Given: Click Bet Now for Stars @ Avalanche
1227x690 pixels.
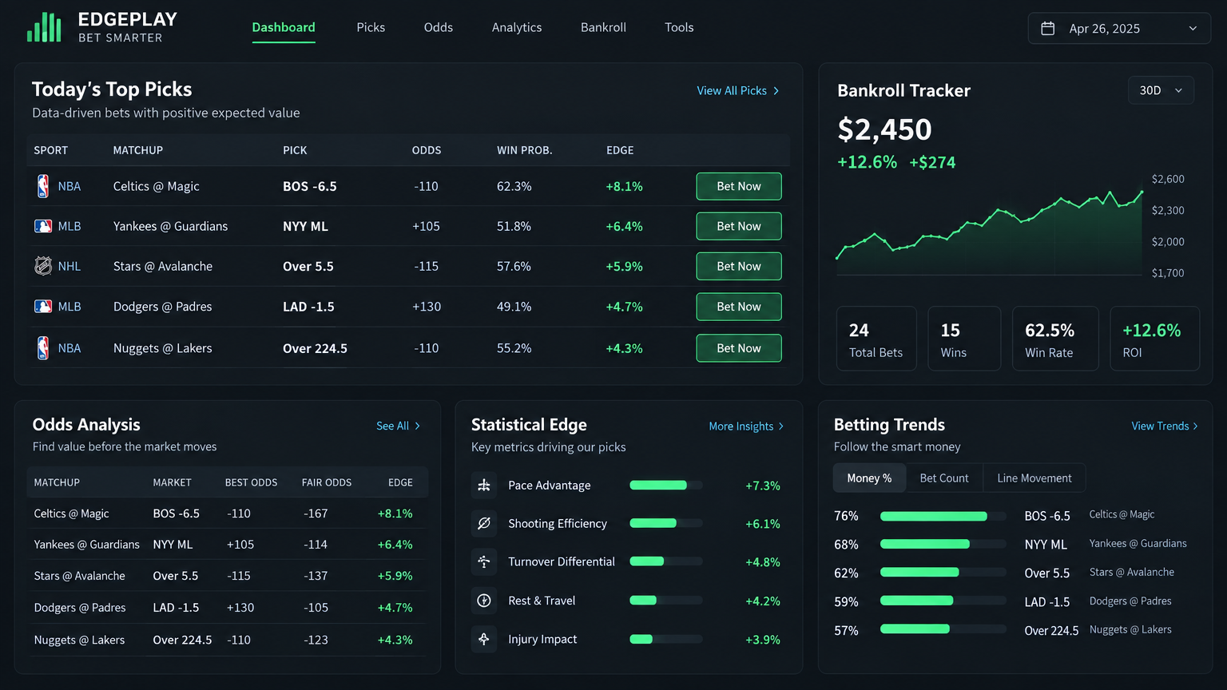Looking at the screenshot, I should click(739, 266).
